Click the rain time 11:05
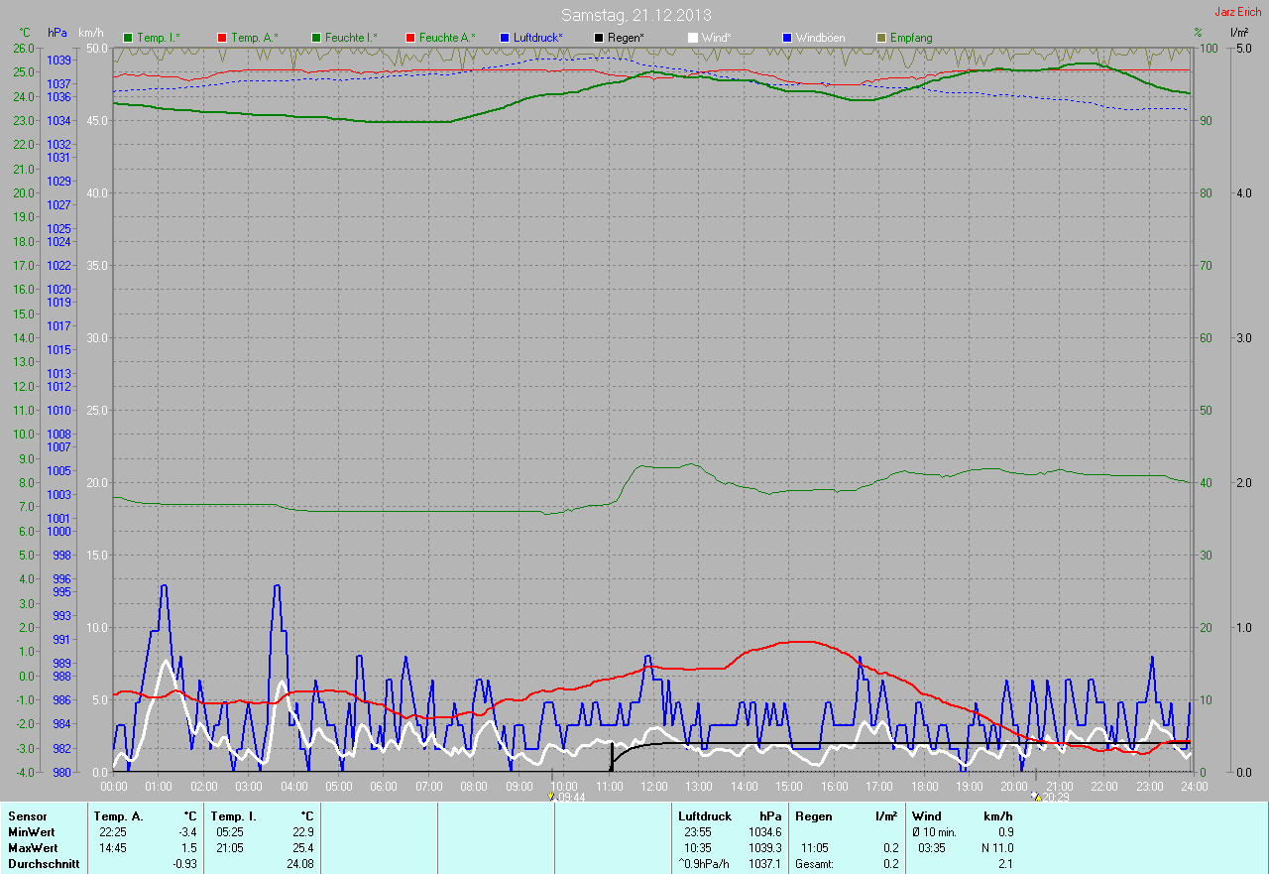Viewport: 1269px width, 874px height. pyautogui.click(x=815, y=848)
